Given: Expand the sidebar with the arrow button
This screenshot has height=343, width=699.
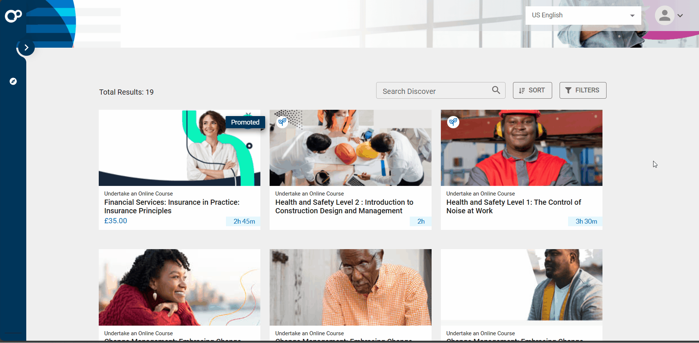Looking at the screenshot, I should [x=26, y=48].
